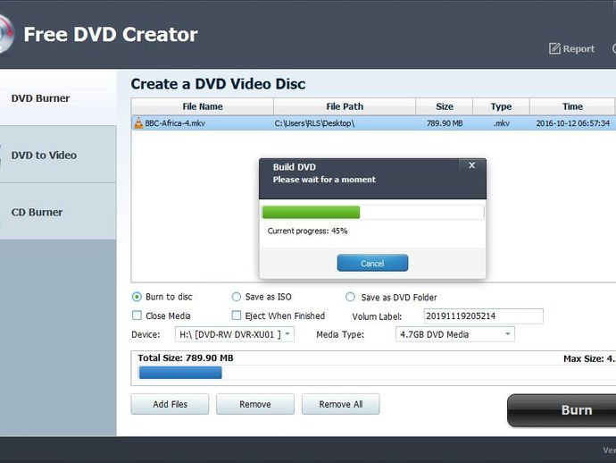Viewport: 616px width, 463px height.
Task: Click the Total Size: 789.90 MB label
Action: pyautogui.click(x=186, y=358)
